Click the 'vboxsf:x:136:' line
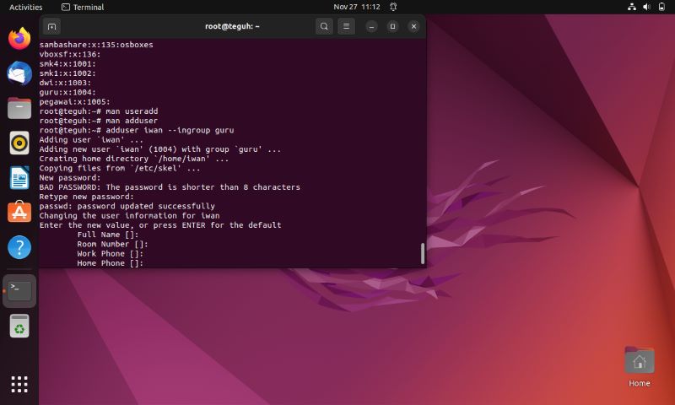The height and width of the screenshot is (405, 675). click(70, 54)
